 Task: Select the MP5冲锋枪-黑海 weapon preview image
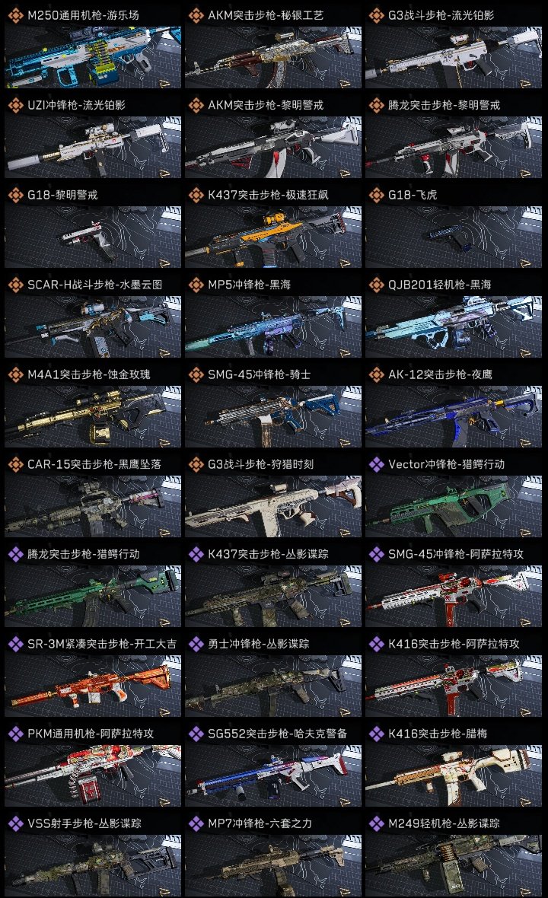pyautogui.click(x=273, y=327)
